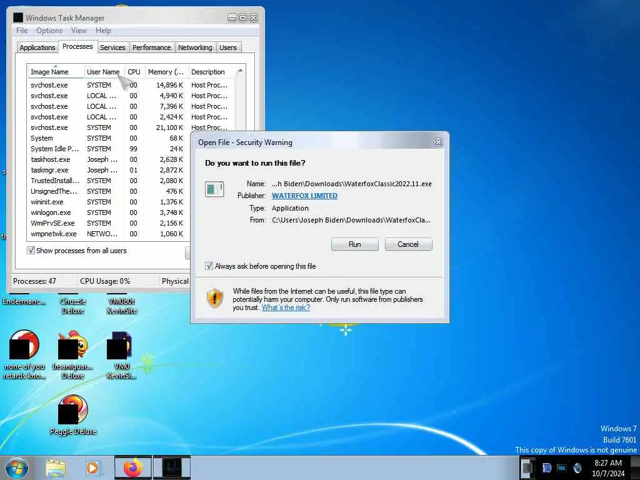
Task: Open the WATERFOX LIMITED publisher link
Action: (x=304, y=196)
